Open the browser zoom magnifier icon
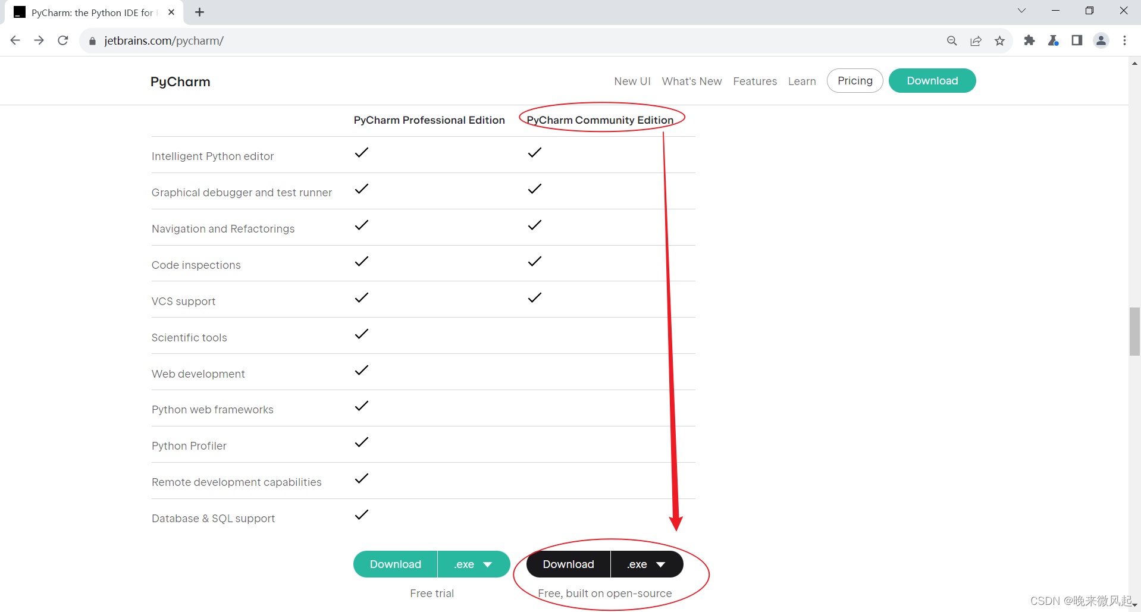Image resolution: width=1141 pixels, height=612 pixels. (x=952, y=40)
